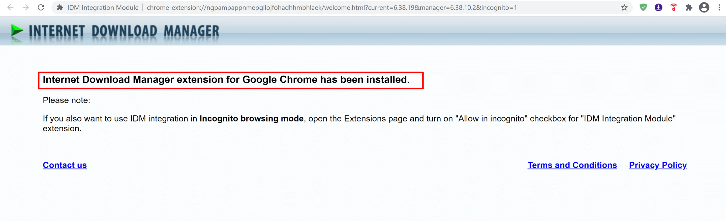Open the Contact us link
The height and width of the screenshot is (221, 726).
[x=65, y=165]
